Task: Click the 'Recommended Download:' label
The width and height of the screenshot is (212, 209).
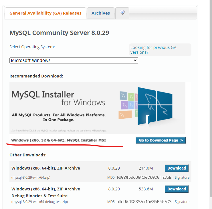Action: [x=36, y=76]
